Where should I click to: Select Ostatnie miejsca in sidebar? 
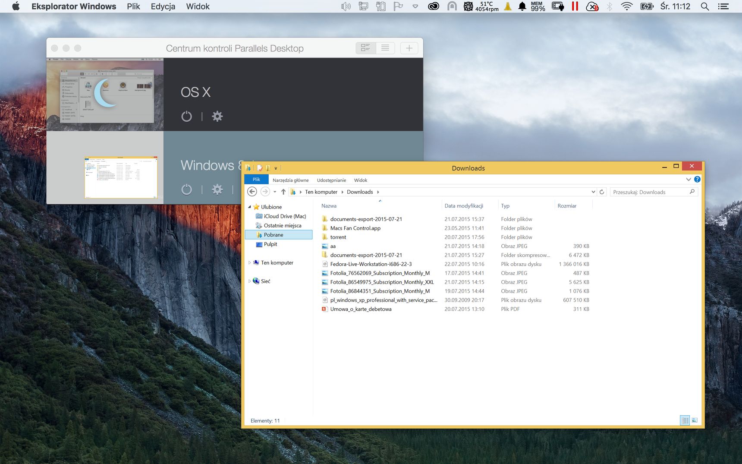279,225
